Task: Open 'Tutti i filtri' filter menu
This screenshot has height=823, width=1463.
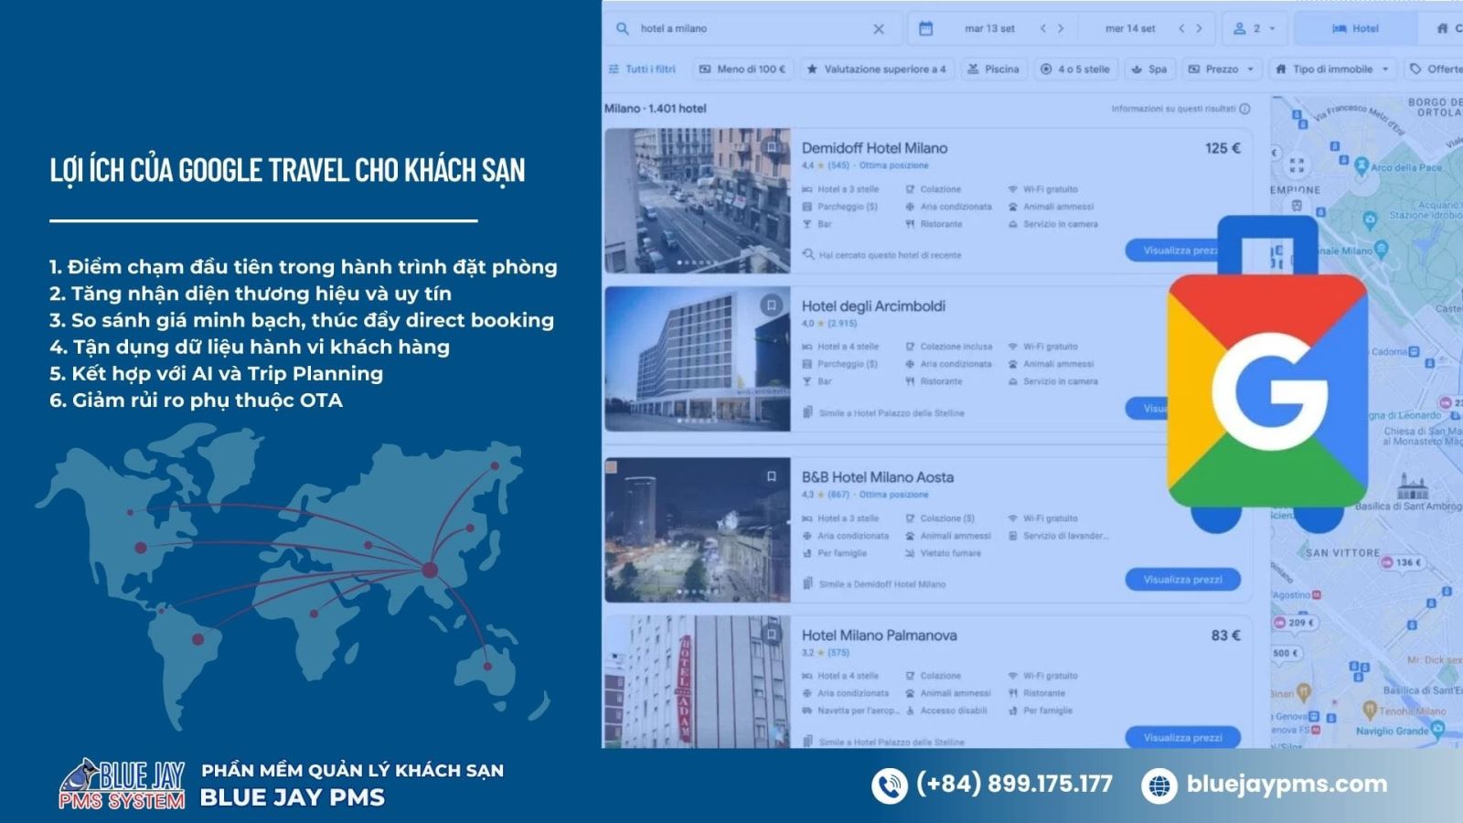Action: pos(642,69)
